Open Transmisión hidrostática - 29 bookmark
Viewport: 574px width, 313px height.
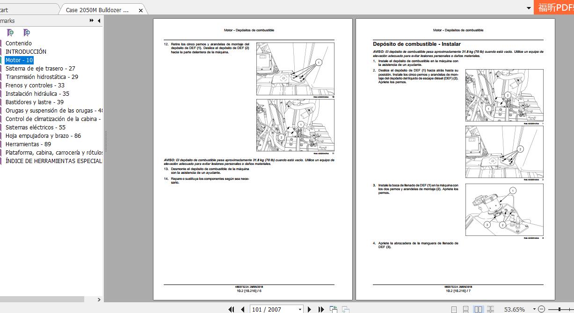click(x=42, y=77)
